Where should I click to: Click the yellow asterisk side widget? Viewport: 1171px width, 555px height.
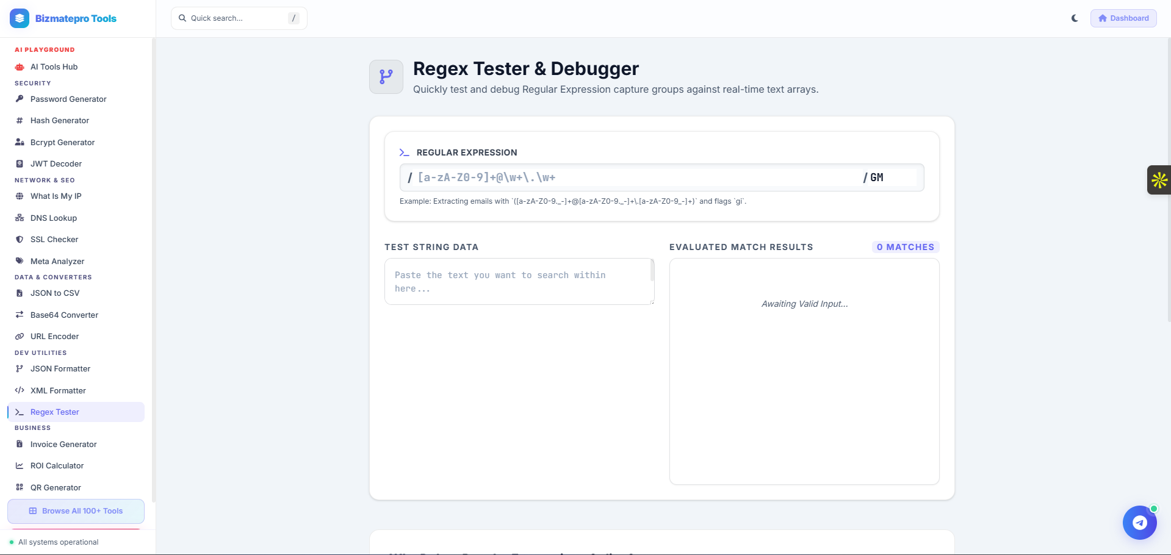(x=1159, y=180)
